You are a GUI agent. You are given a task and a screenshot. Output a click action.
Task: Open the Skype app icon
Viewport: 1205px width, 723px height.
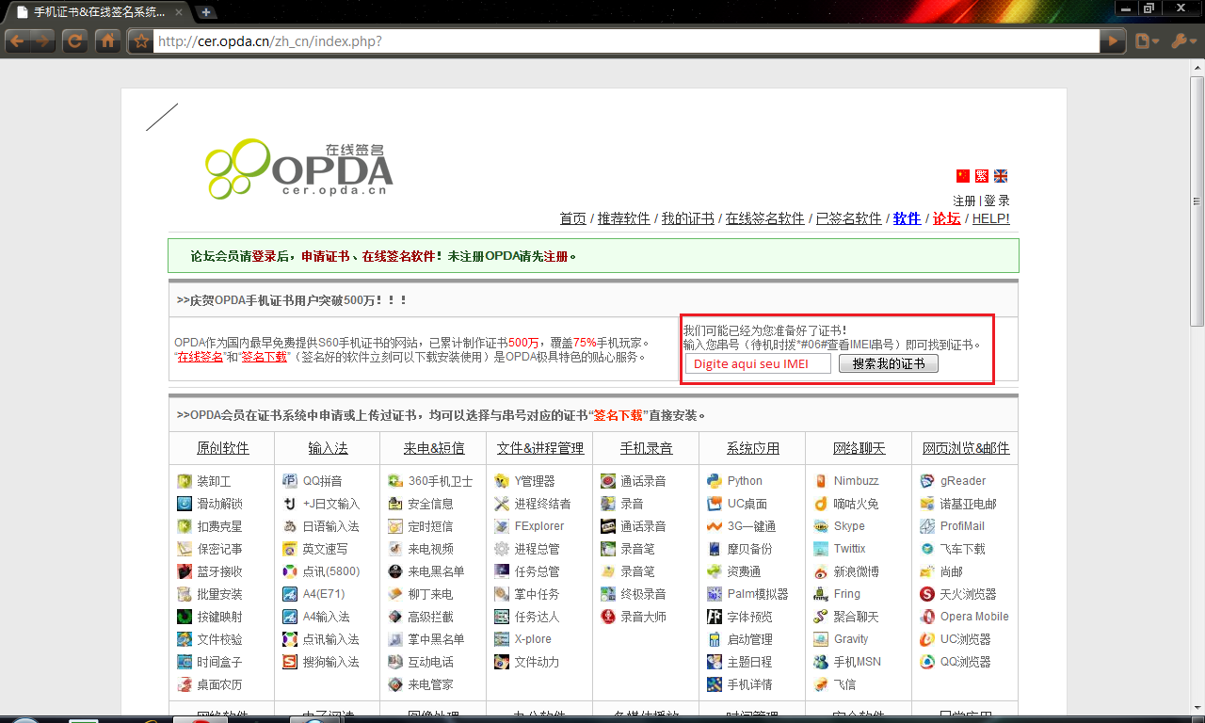coord(821,526)
